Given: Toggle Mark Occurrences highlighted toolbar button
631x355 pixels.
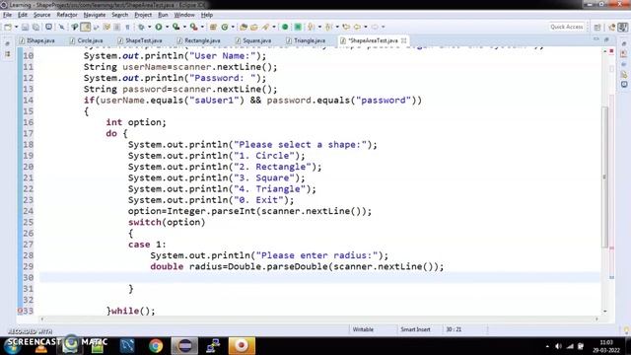Looking at the screenshot, I should click(x=86, y=27).
